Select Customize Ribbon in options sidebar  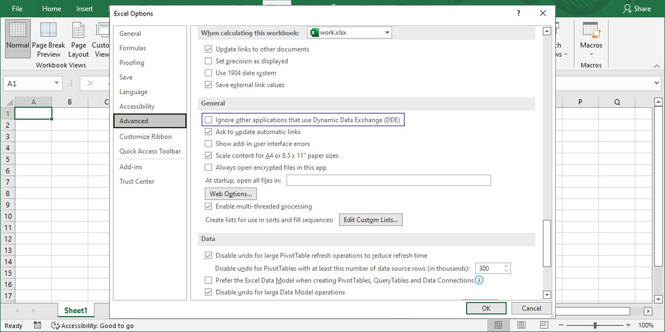pos(146,137)
